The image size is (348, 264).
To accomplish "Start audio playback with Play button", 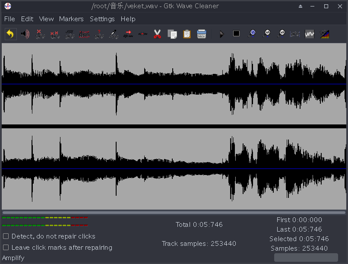I will tap(221, 34).
